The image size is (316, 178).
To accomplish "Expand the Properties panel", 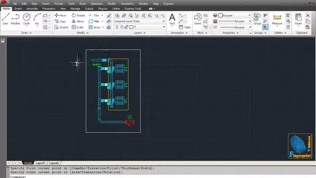I will [x=231, y=33].
